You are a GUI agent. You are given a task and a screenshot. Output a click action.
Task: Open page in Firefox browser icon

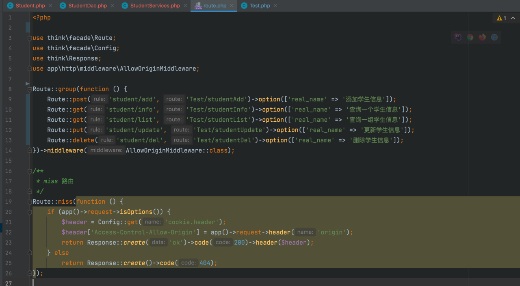point(482,37)
